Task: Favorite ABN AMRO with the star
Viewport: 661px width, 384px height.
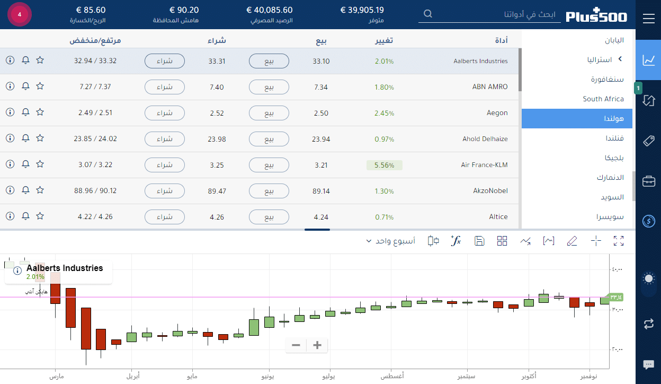Action: coord(40,86)
